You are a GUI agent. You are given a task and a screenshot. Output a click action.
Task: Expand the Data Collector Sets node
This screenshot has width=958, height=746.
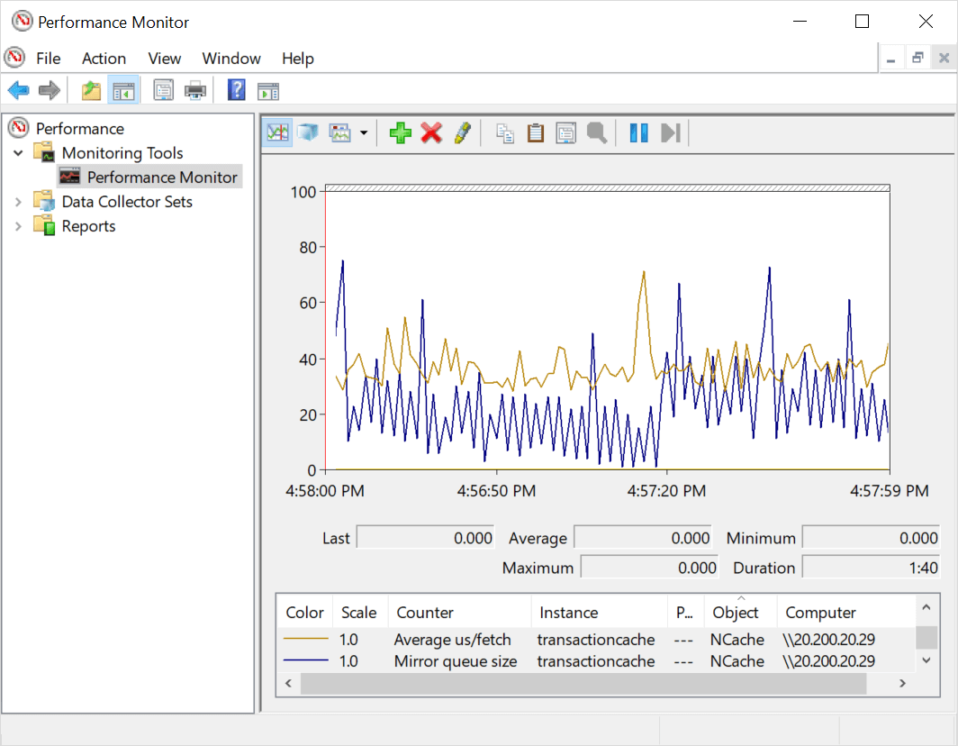18,201
